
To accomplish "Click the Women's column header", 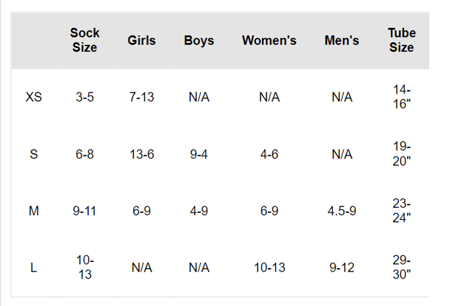I will [x=269, y=41].
